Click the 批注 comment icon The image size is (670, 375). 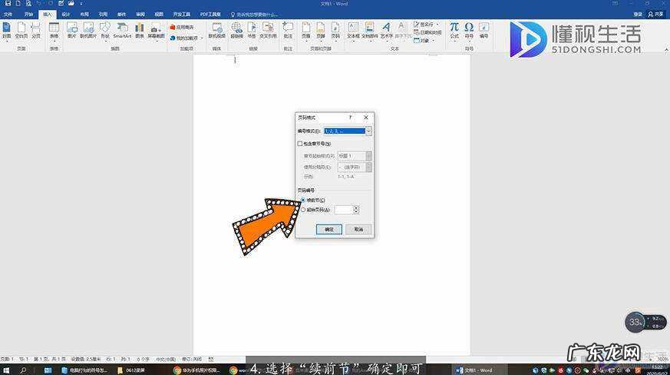288,30
